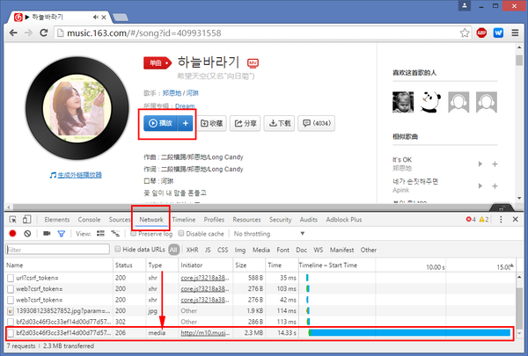
Task: Enable Preserve log checkbox
Action: (134, 233)
